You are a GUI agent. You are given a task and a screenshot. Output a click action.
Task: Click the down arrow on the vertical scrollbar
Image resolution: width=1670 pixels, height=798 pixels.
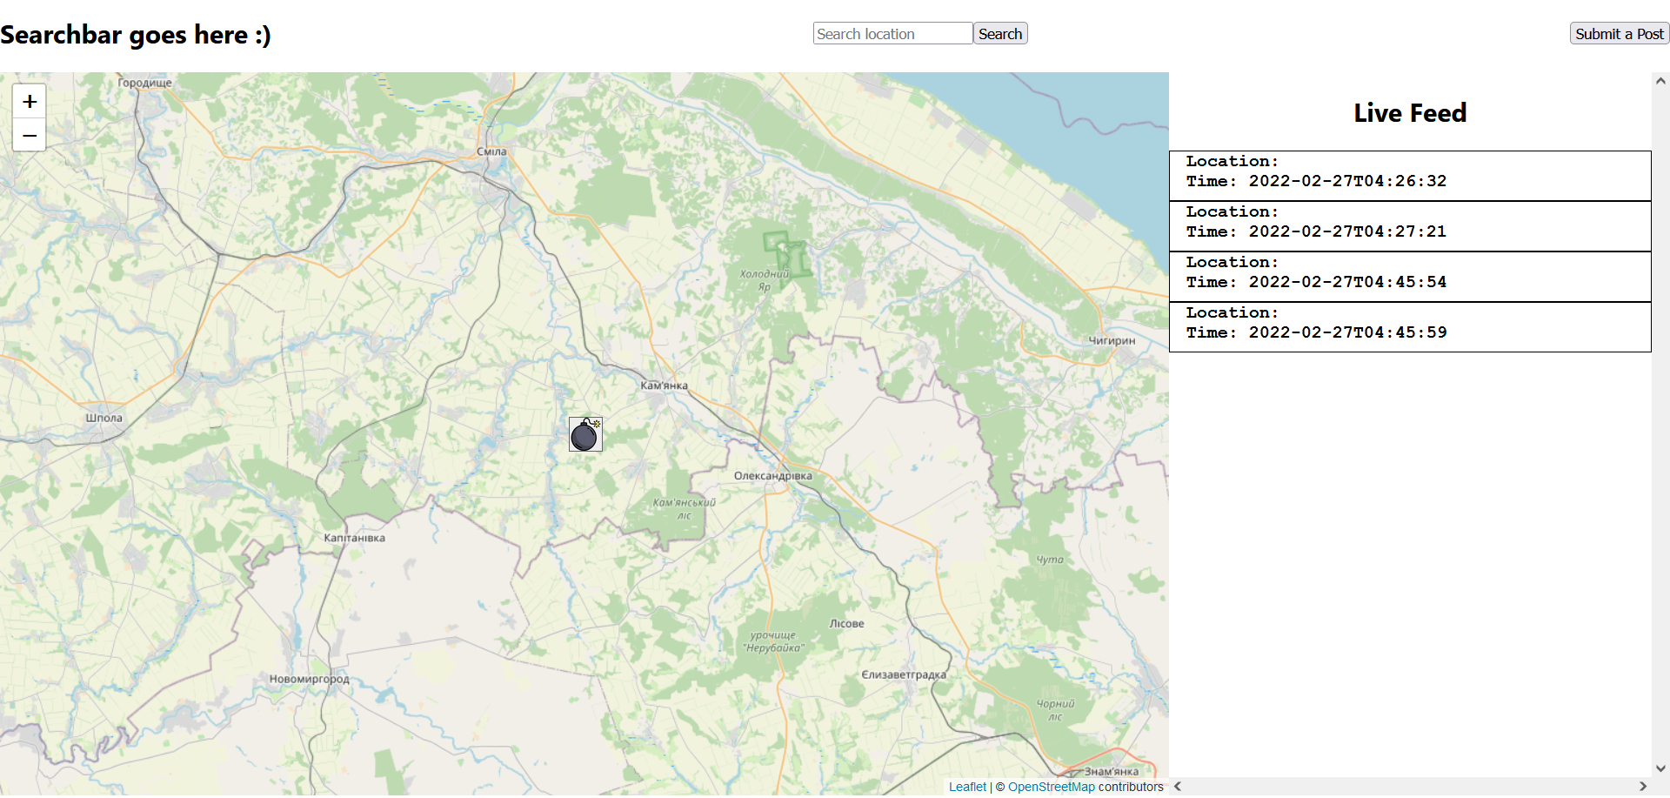click(x=1660, y=768)
